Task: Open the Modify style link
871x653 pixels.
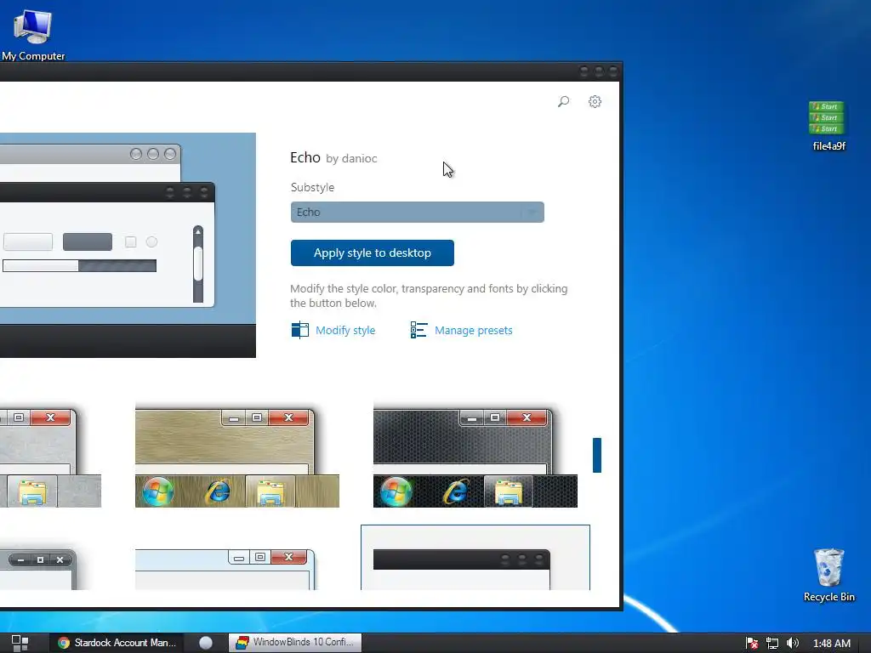Action: [x=345, y=331]
